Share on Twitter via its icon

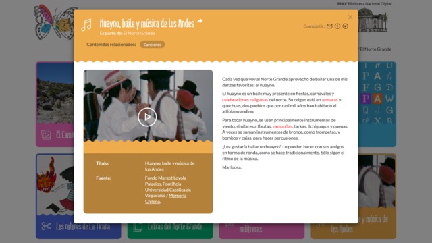pyautogui.click(x=345, y=26)
